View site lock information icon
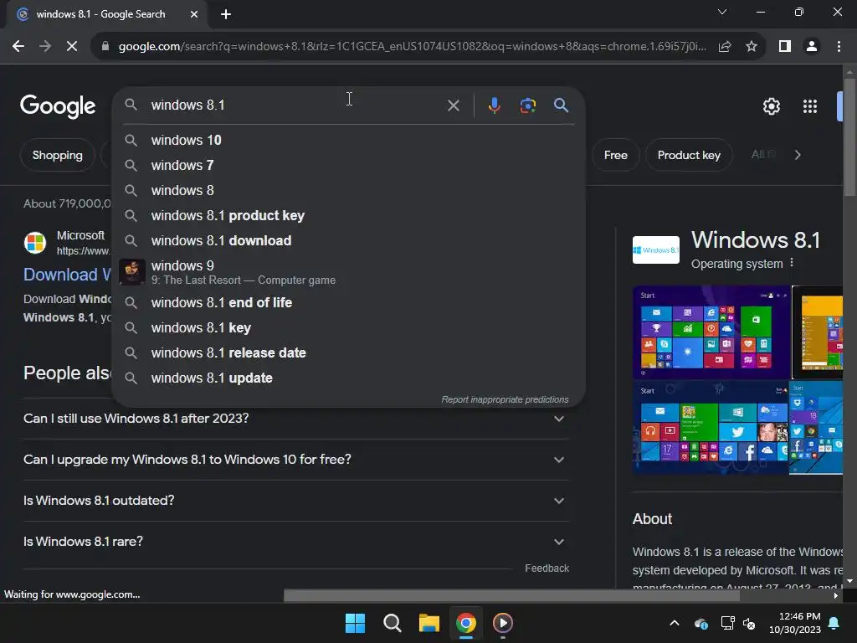 [105, 47]
